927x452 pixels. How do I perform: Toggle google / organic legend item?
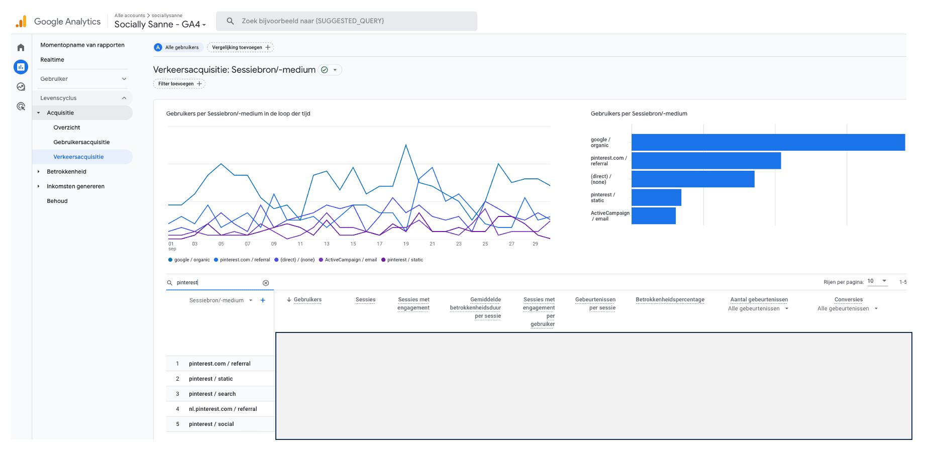tap(189, 260)
